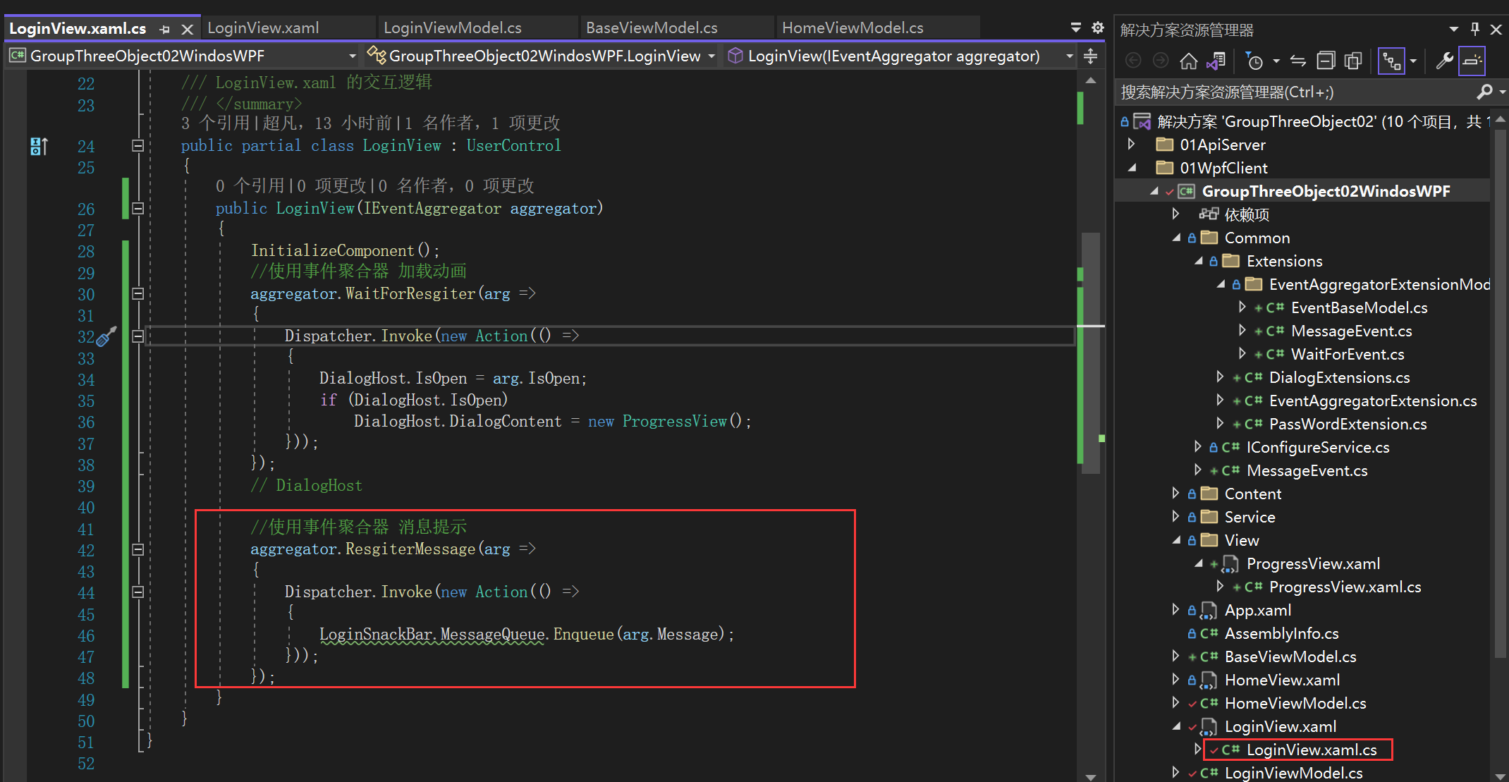
Task: Click Sync with Active Document icon
Action: click(1298, 61)
